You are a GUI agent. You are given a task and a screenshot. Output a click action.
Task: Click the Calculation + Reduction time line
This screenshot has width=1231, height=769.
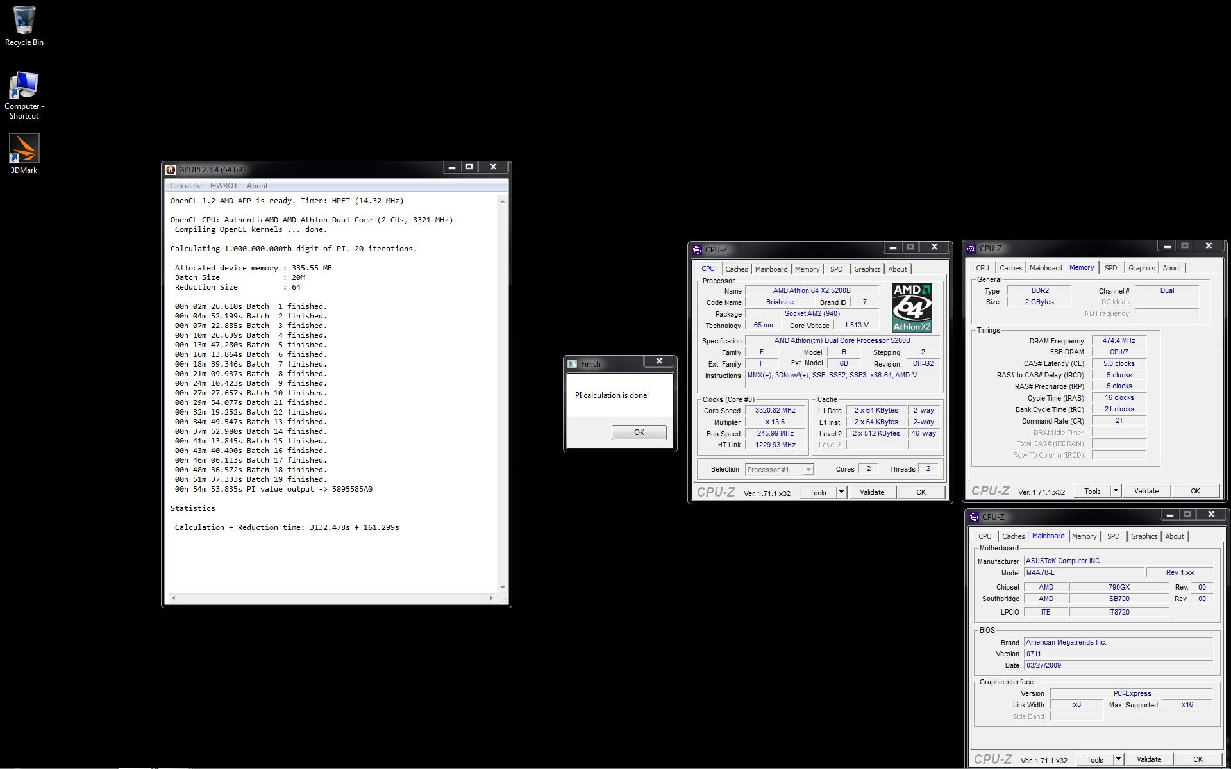287,527
